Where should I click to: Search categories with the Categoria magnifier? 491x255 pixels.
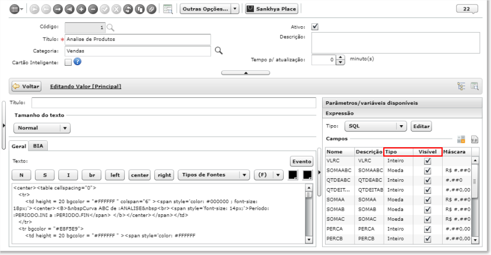point(218,51)
